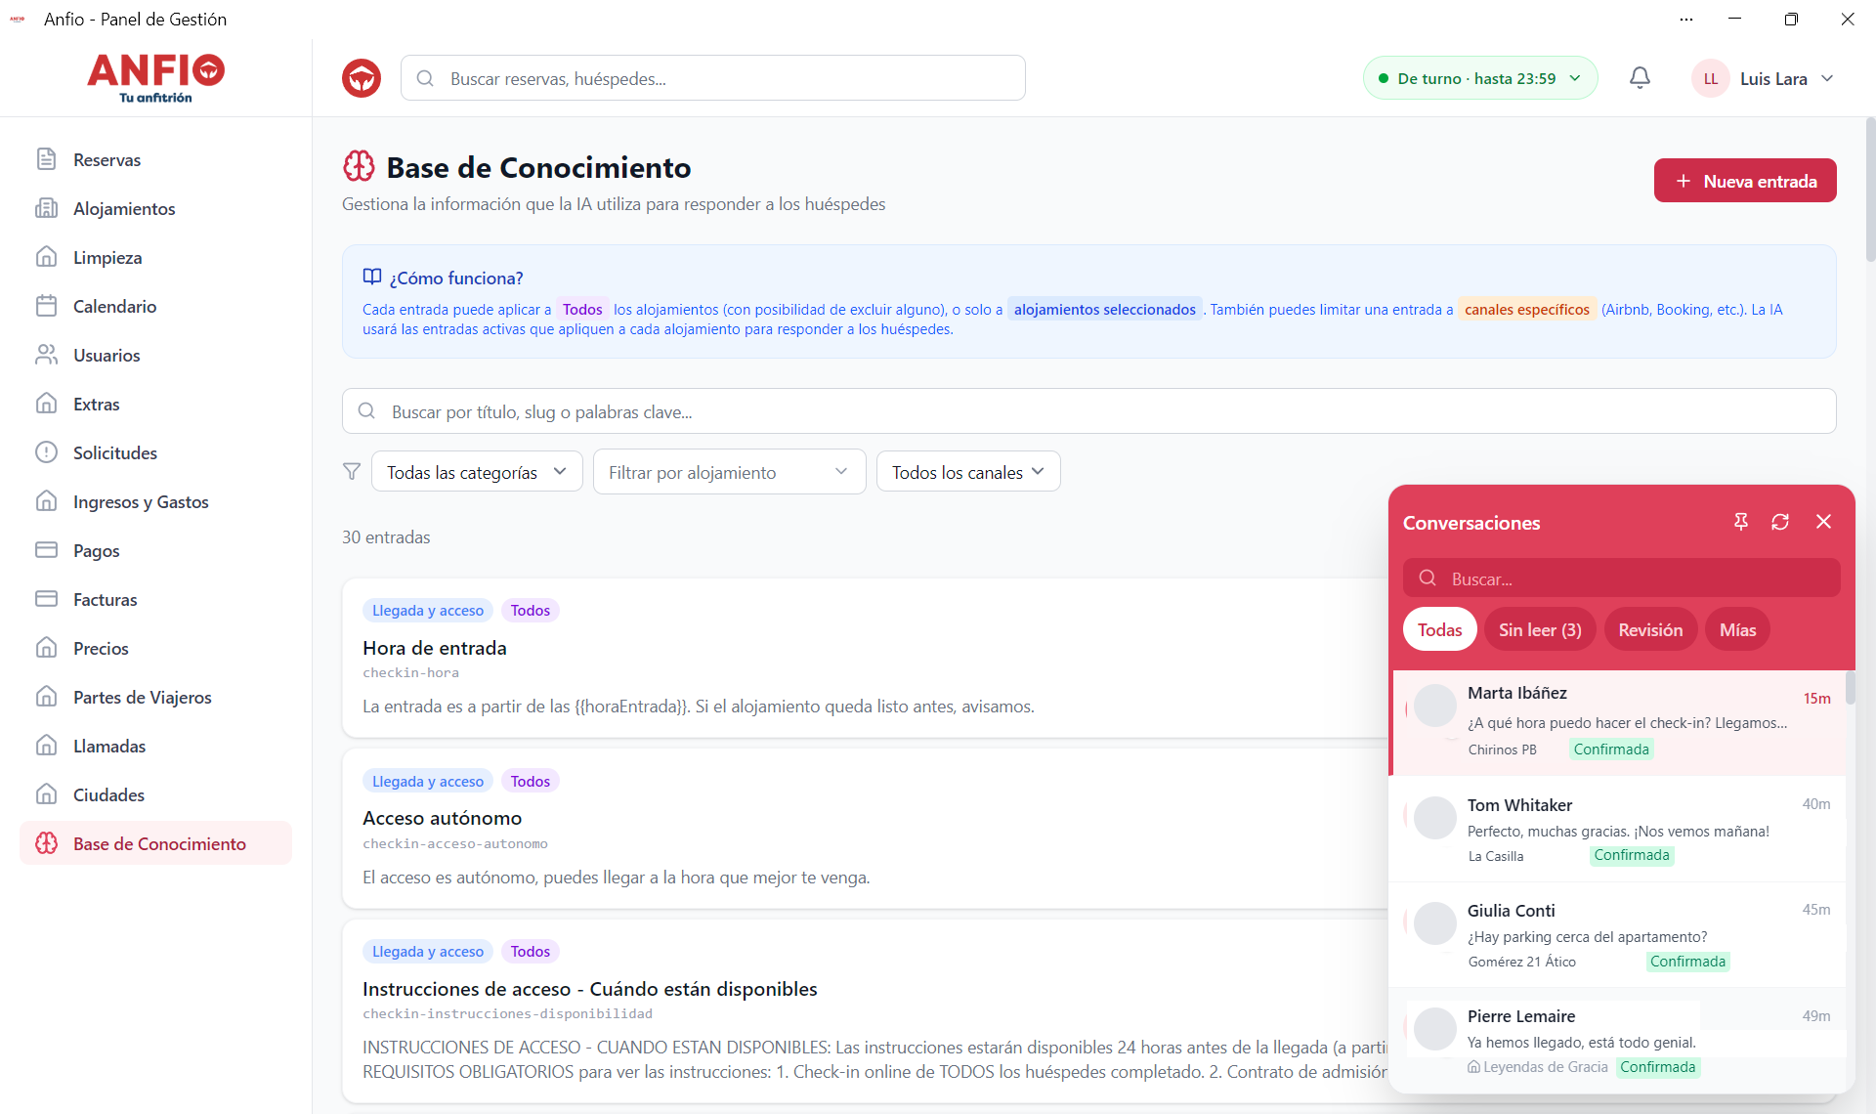The image size is (1876, 1114).
Task: Focus the Buscar reservas, huéspedes field
Action: click(713, 78)
